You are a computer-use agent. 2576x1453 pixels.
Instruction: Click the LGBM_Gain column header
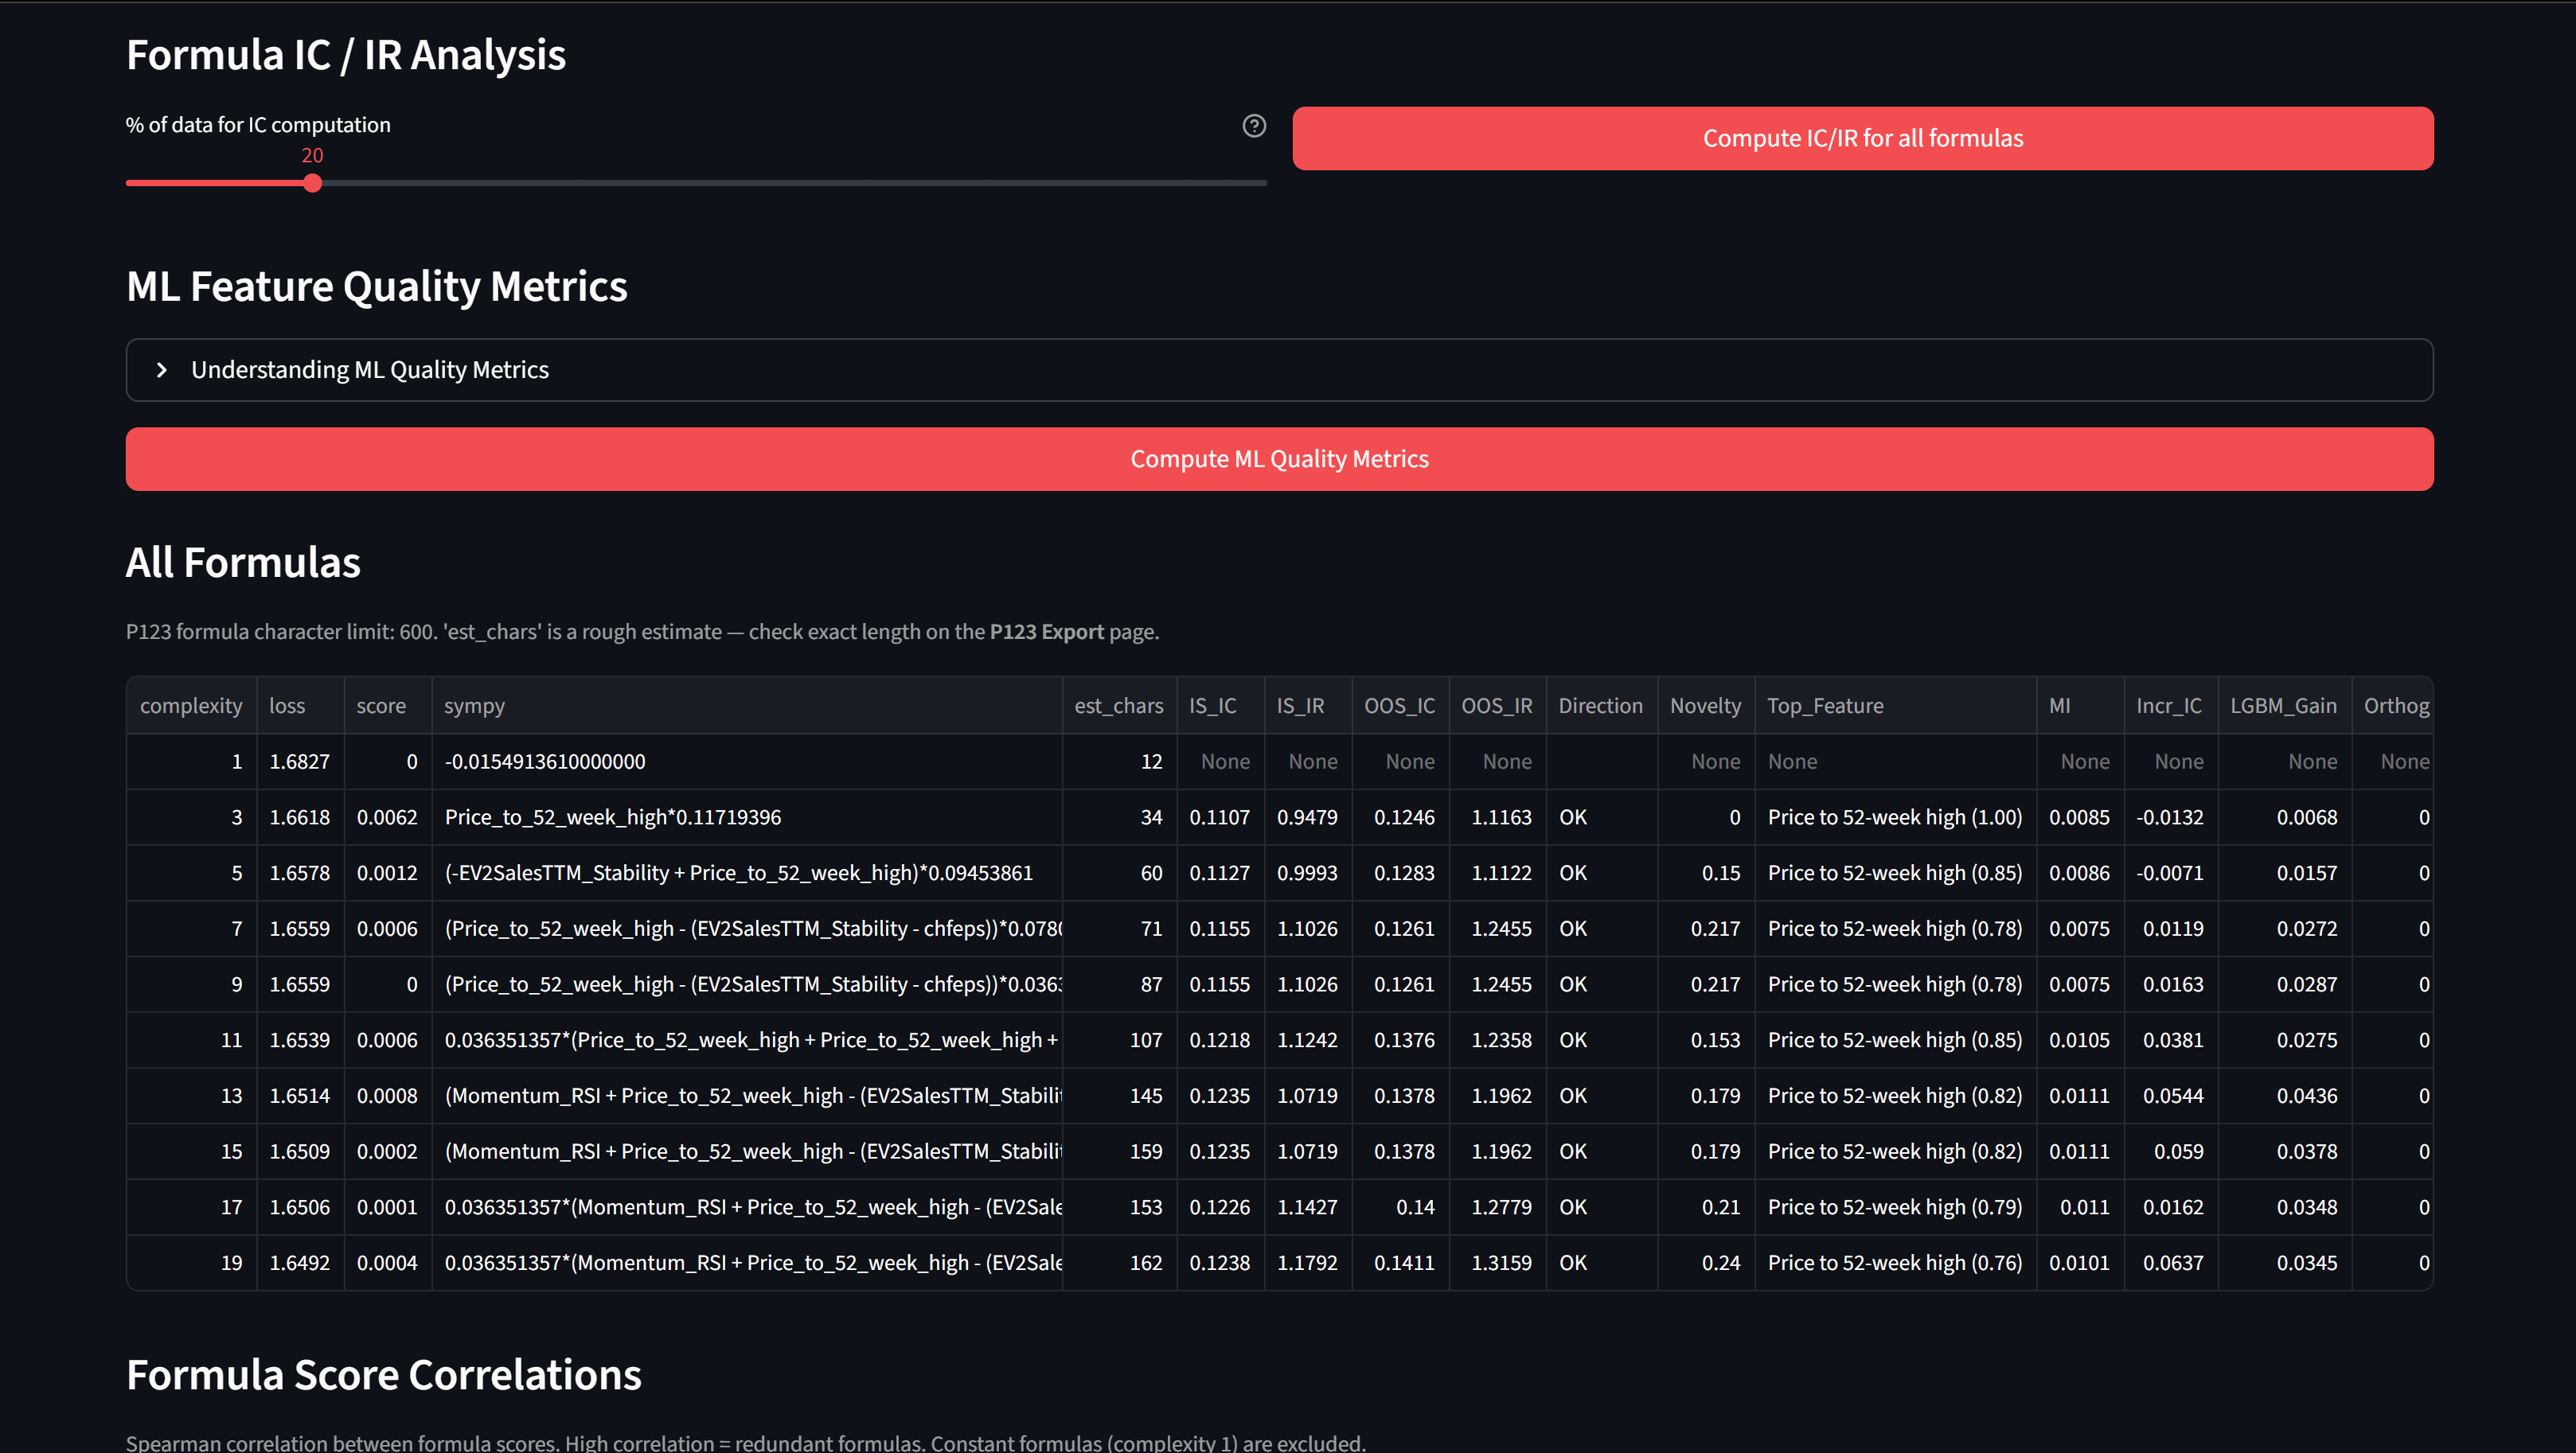(2283, 706)
